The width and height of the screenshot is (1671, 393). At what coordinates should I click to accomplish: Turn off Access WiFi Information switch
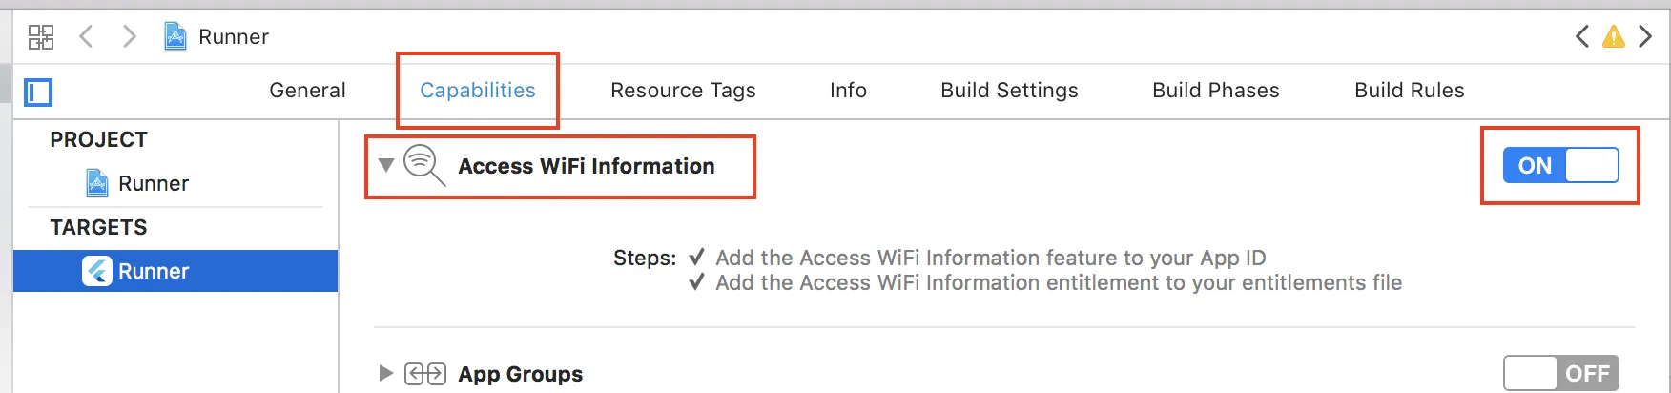point(1560,165)
